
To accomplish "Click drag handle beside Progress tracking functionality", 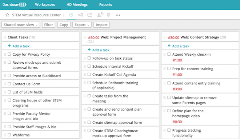I will coord(164,130).
